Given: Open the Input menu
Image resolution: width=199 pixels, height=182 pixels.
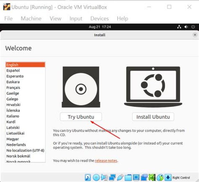Looking at the screenshot, I should point(76,19).
